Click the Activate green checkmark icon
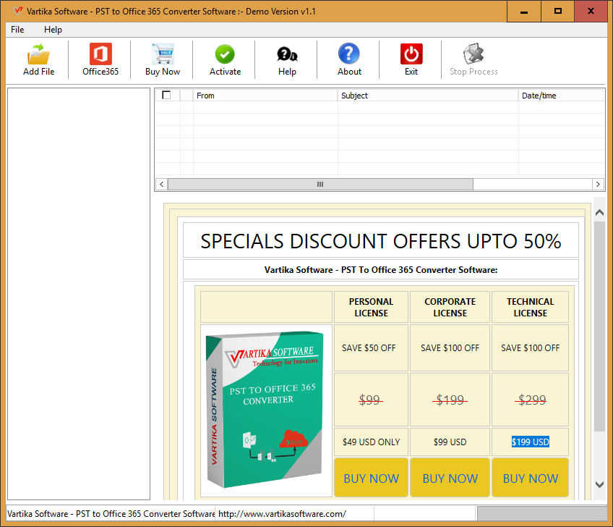 coord(225,54)
